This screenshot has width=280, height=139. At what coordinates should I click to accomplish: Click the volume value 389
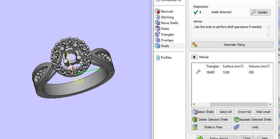251,72
